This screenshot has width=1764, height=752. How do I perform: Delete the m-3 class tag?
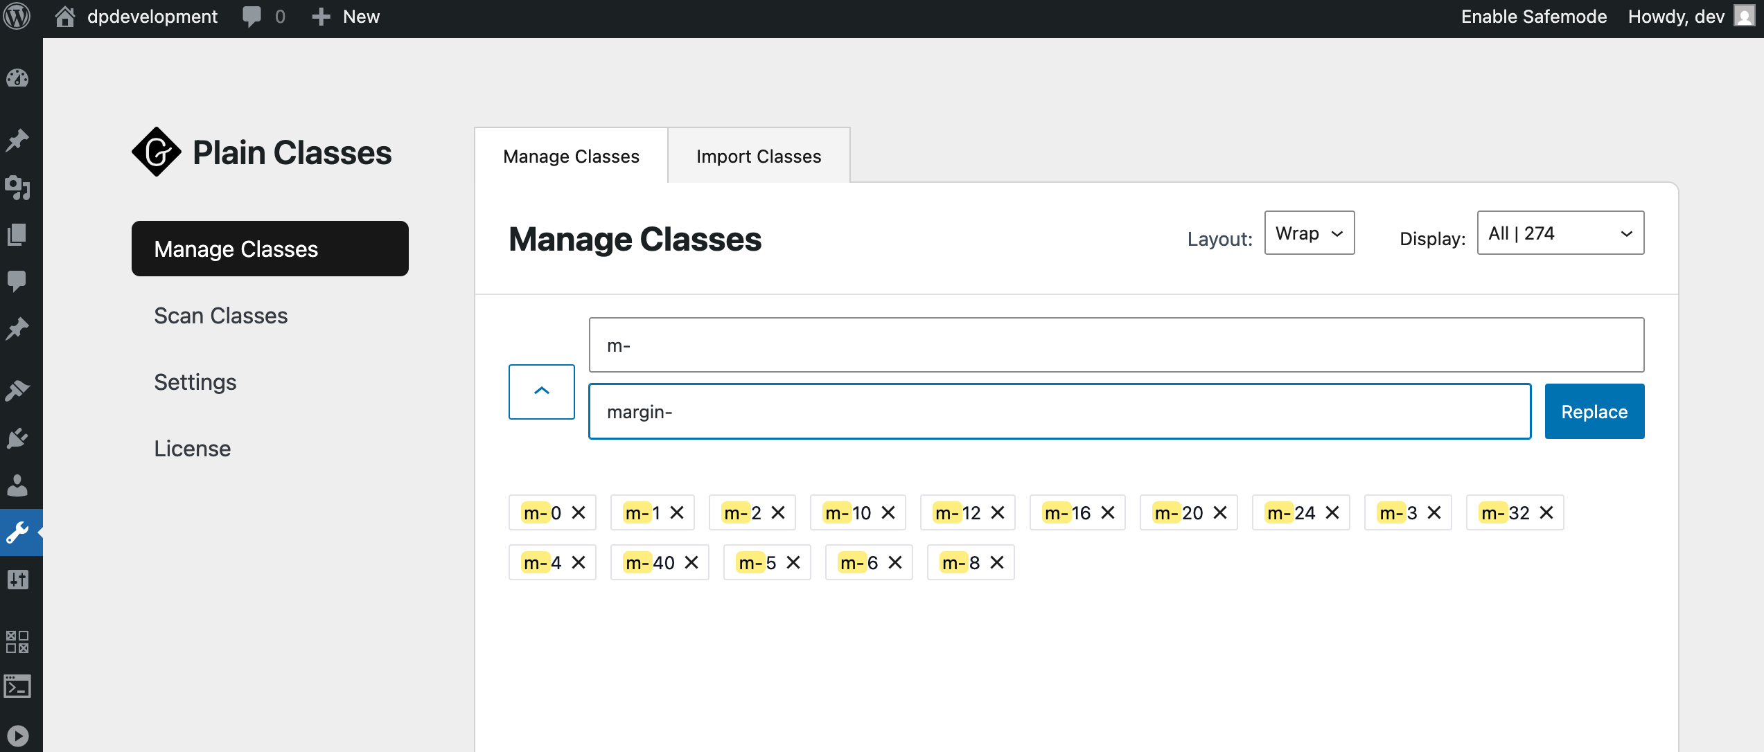(x=1434, y=512)
